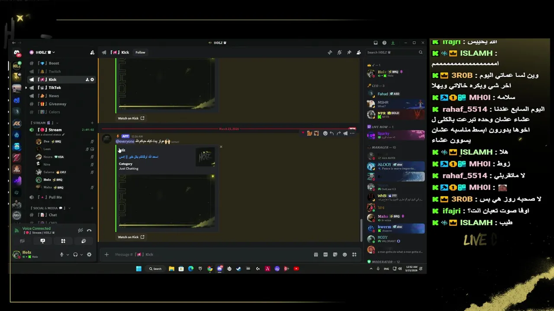Start an activity button in voice panel
Viewport: 554px width, 311px height.
[x=63, y=241]
